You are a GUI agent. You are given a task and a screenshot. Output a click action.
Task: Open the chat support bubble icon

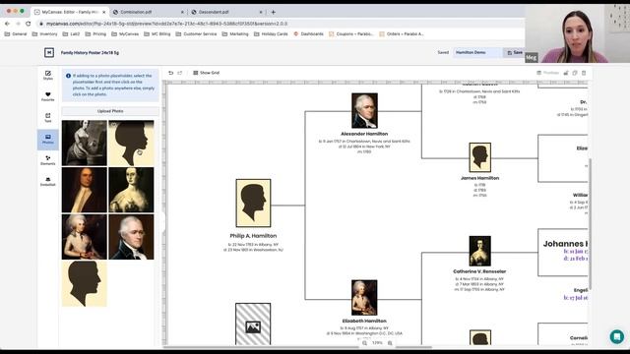pyautogui.click(x=617, y=336)
